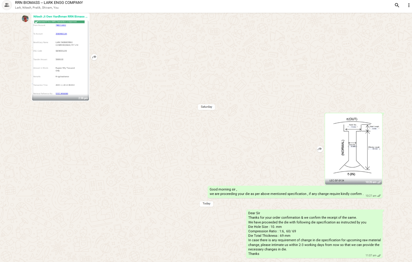
Task: Click the 2:38 pm timestamp on receipt
Action: [x=83, y=98]
